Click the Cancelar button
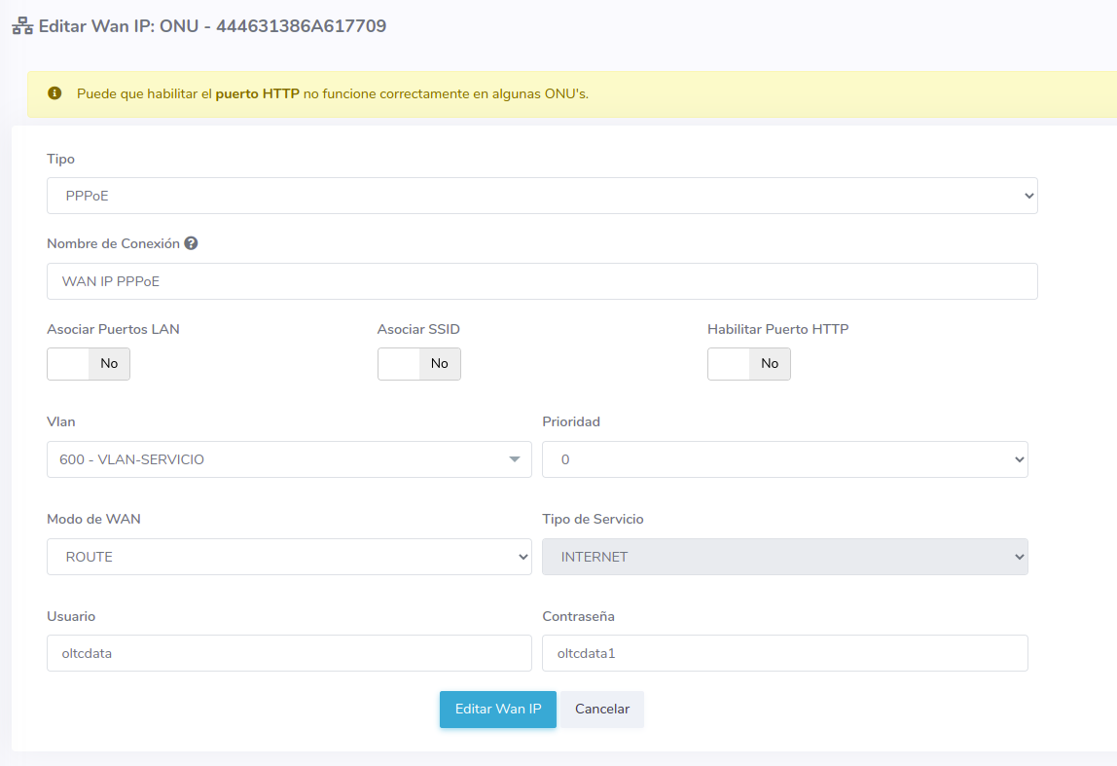The height and width of the screenshot is (766, 1117). [x=601, y=710]
